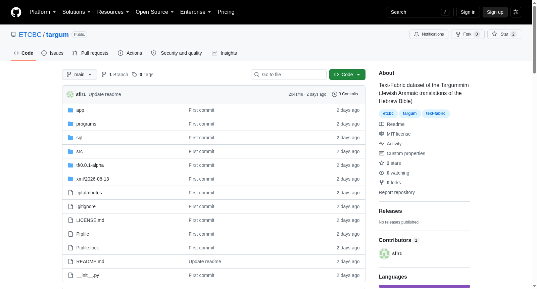Switch to the Code tab
Image resolution: width=537 pixels, height=289 pixels.
coord(23,53)
